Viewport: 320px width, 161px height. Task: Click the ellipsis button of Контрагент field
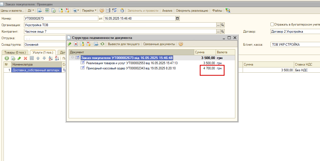218,31
